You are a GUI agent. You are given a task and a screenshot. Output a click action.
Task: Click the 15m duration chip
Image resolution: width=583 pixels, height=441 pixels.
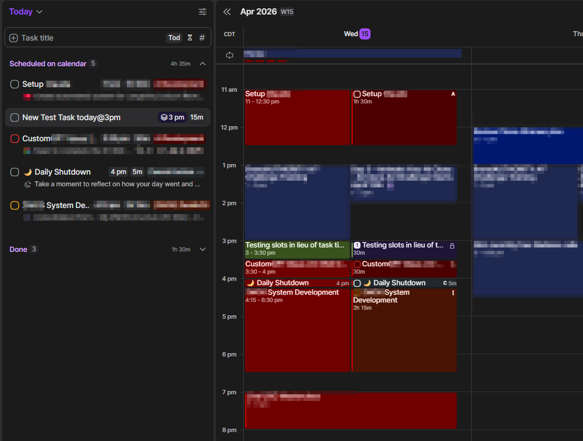197,117
